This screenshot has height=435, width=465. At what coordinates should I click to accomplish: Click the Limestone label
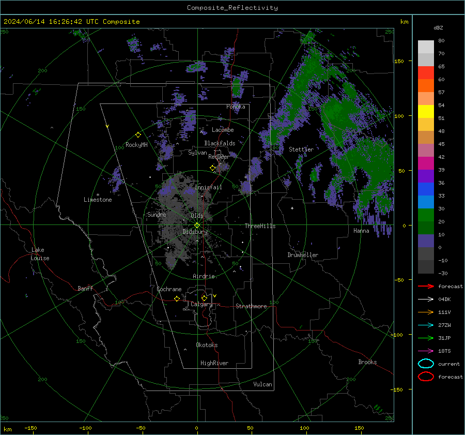point(98,200)
